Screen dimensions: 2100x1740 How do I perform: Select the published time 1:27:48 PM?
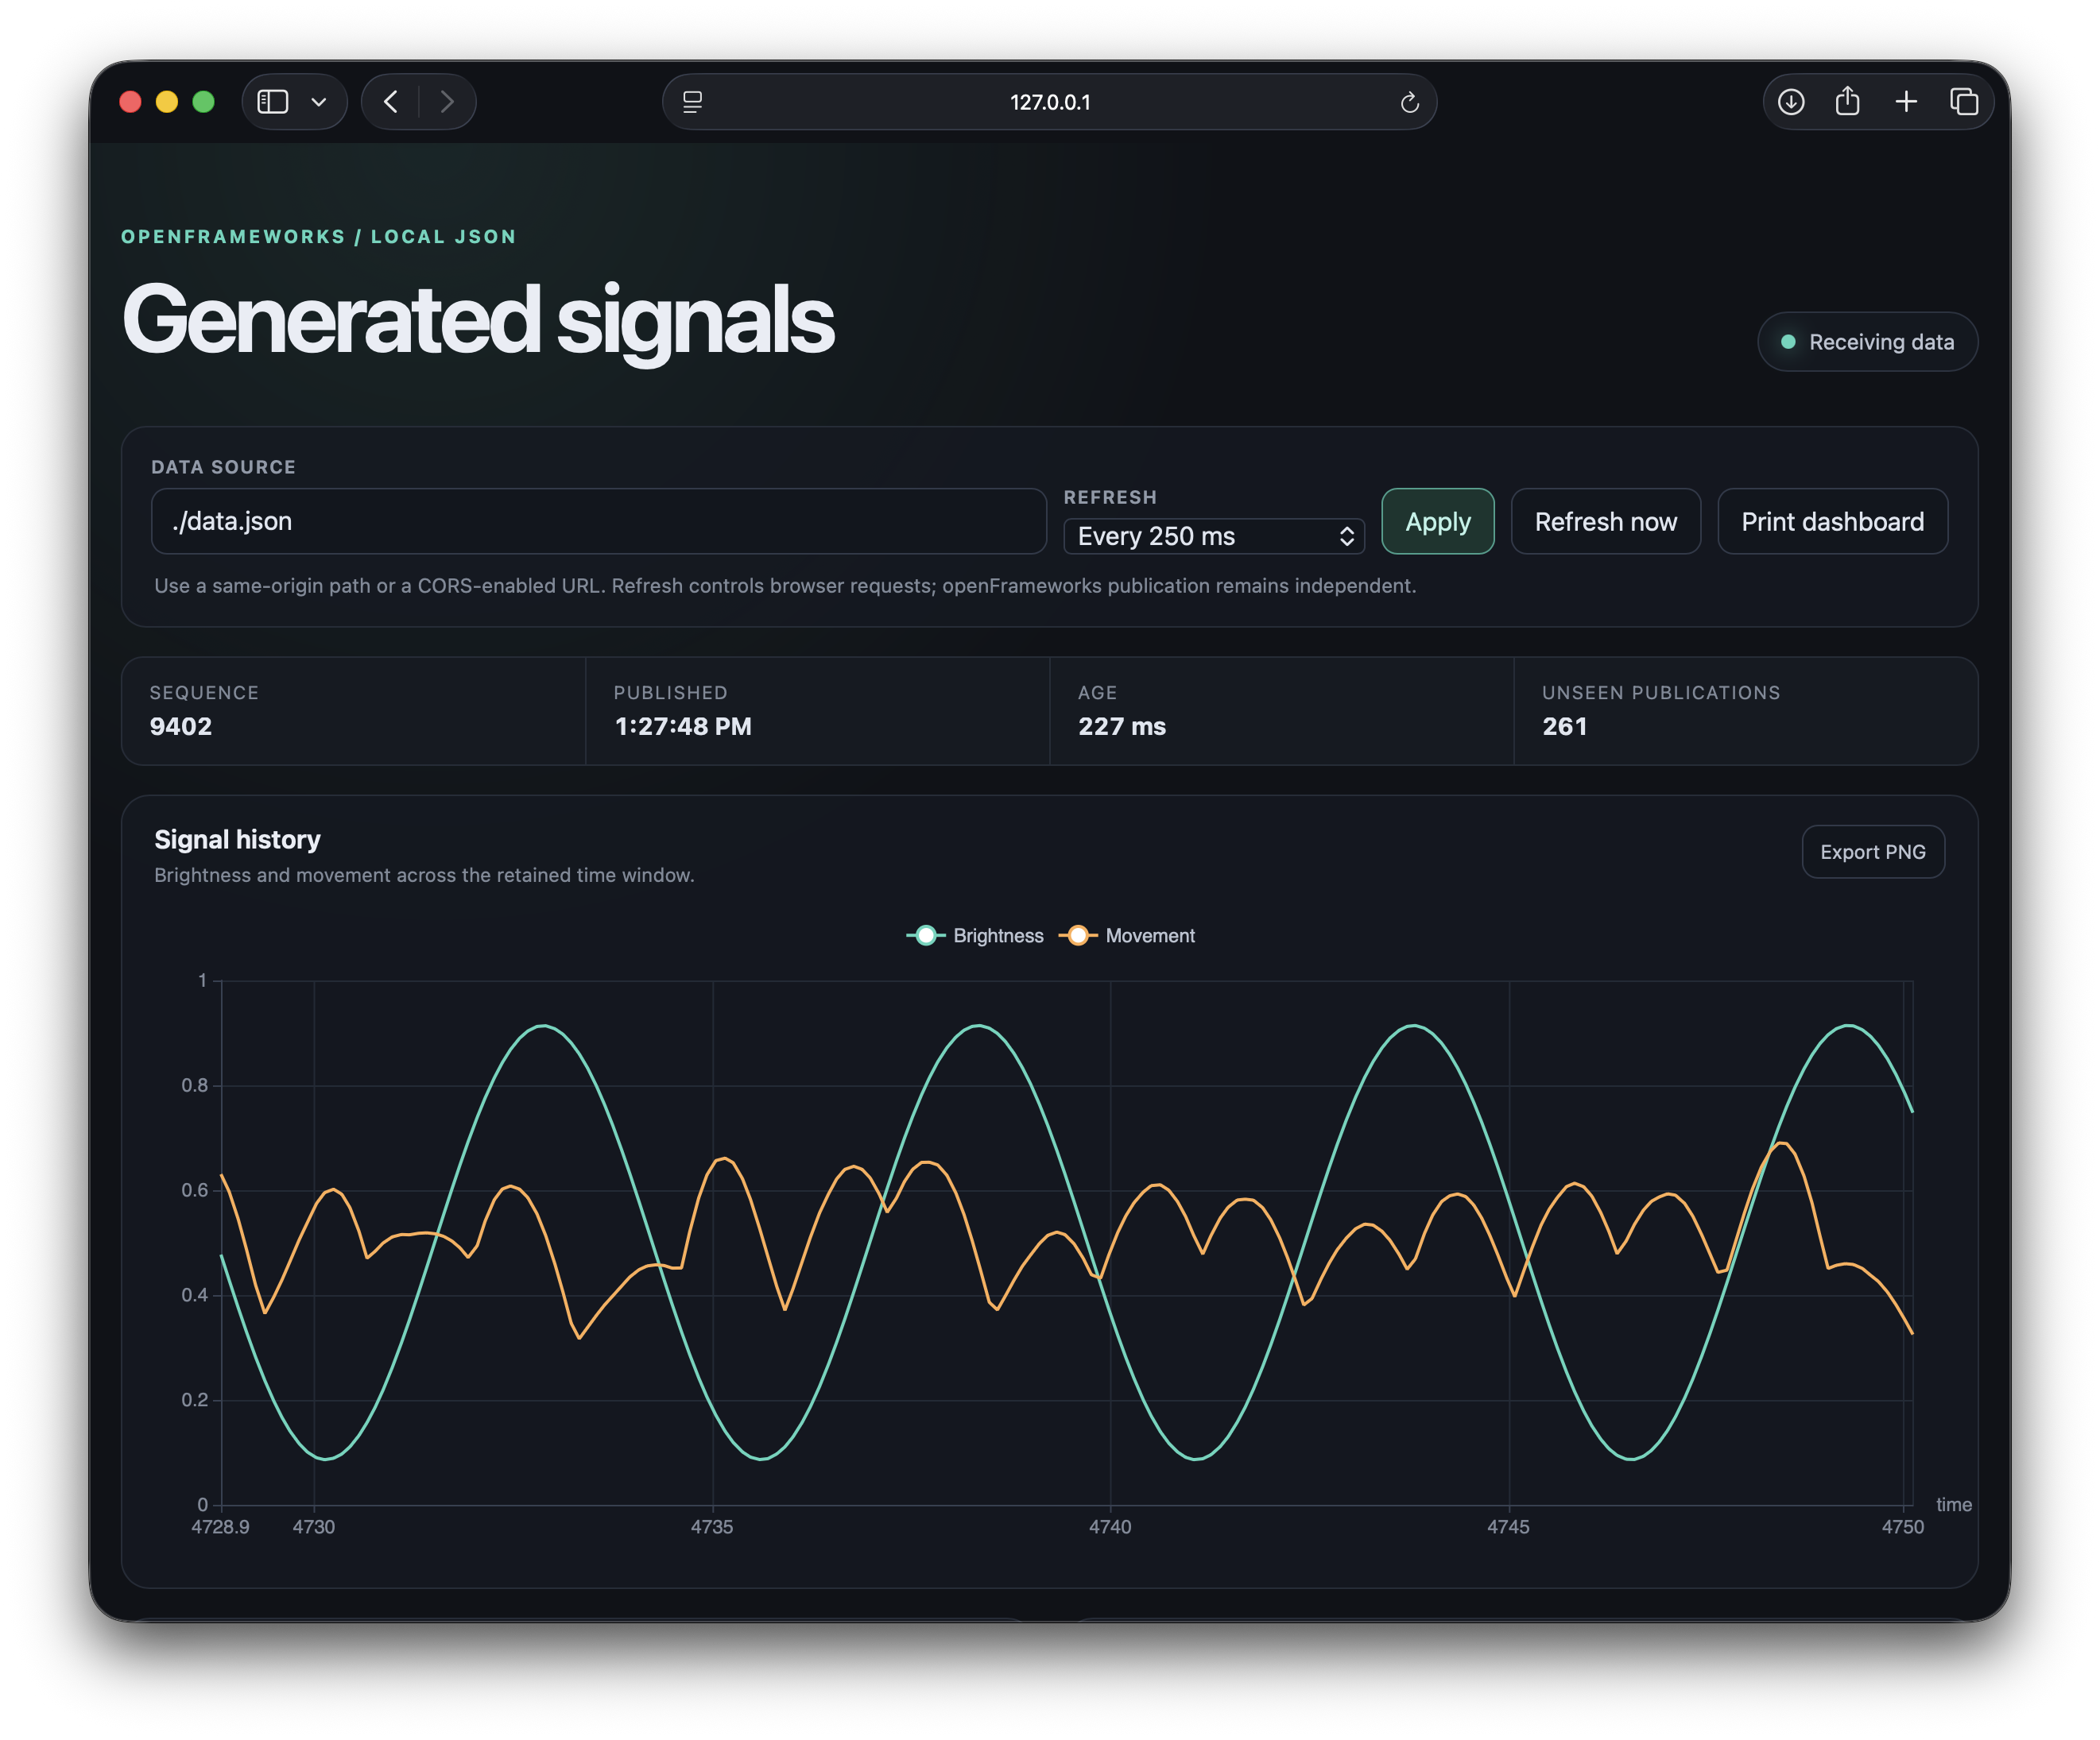[x=683, y=726]
